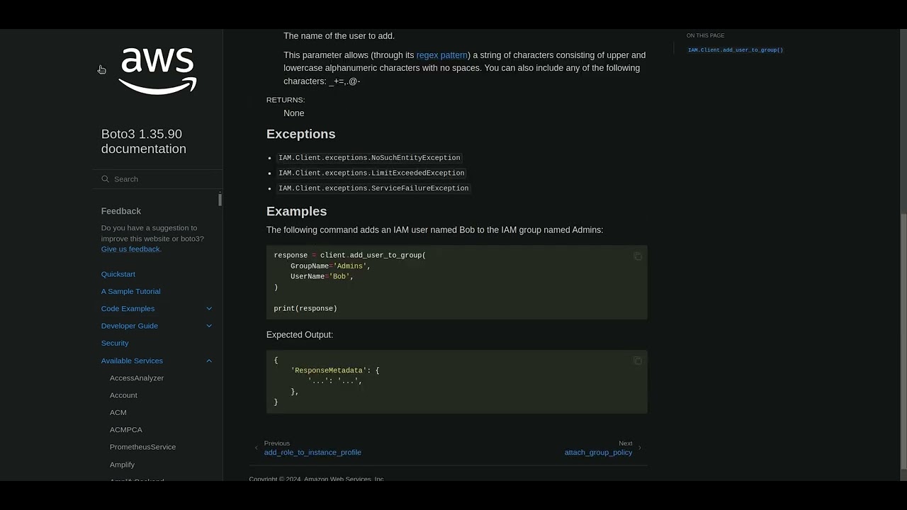Select ACM service

click(118, 412)
